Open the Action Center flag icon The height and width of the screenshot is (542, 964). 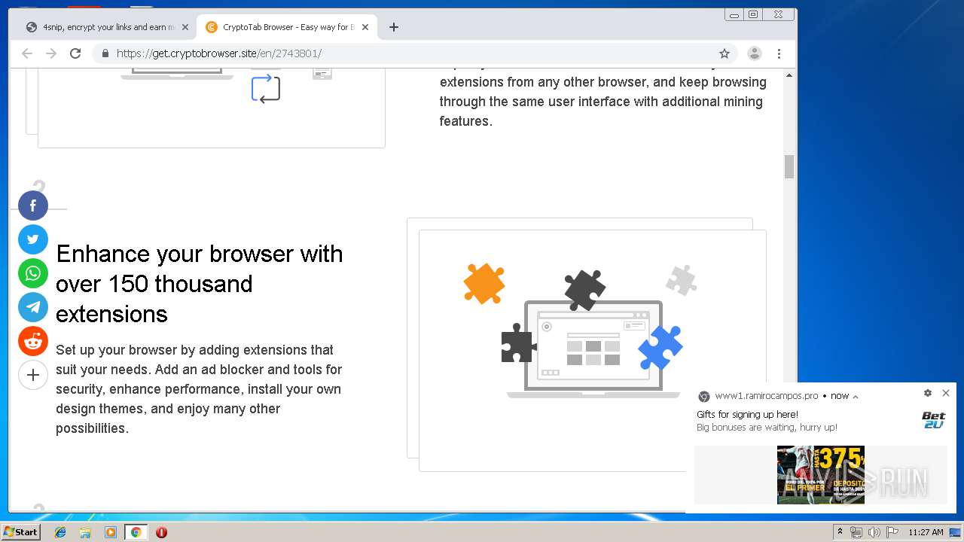tap(892, 532)
